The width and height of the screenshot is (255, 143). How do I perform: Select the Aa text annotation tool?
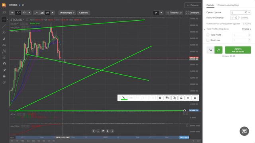pos(4,45)
